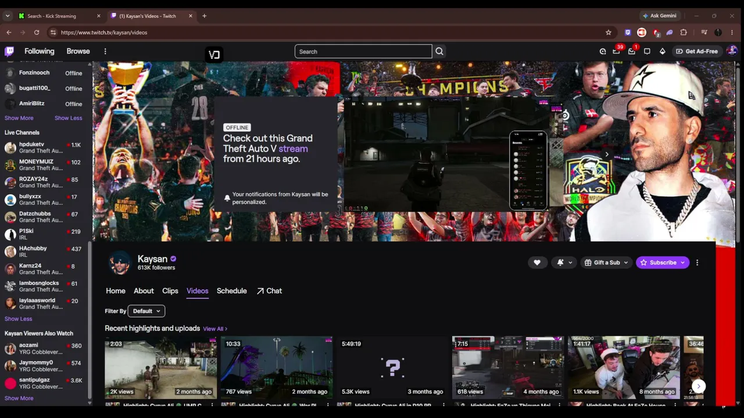Expand Kaysan Viewers Also Watch list

19,398
